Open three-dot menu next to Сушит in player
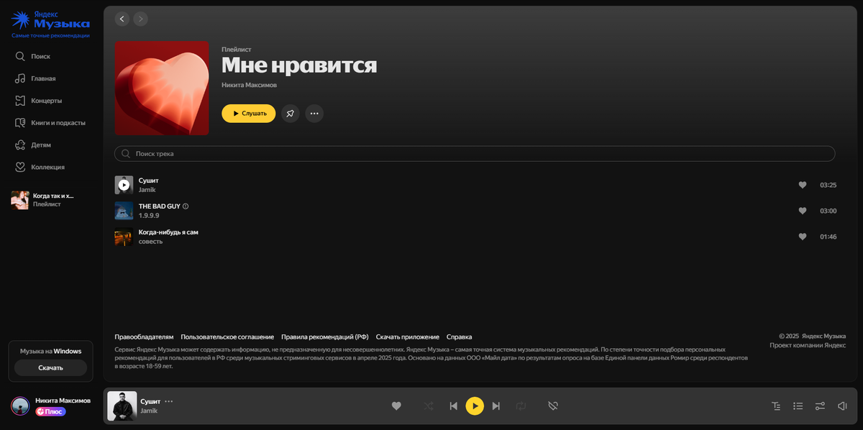 [169, 401]
